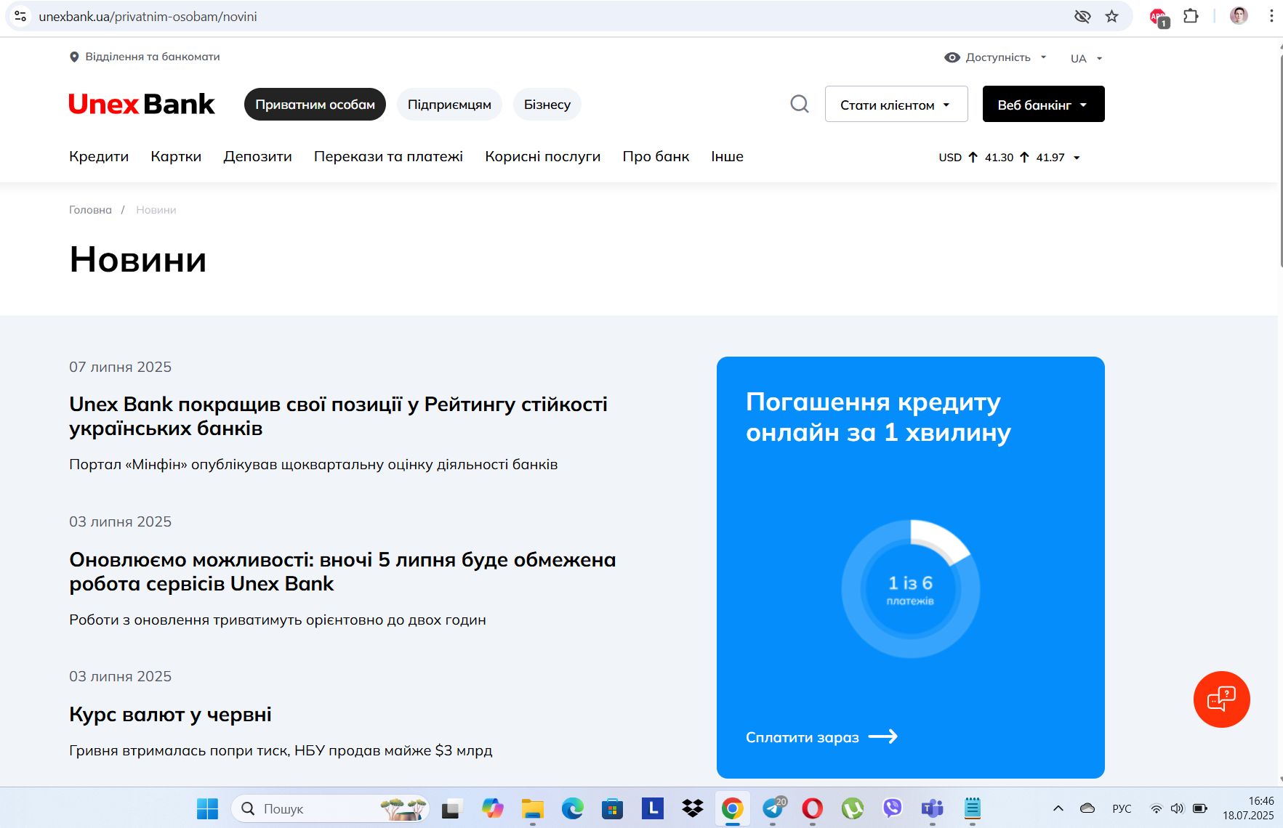Switch to the Бізнесу tab
The image size is (1283, 828).
pos(547,105)
